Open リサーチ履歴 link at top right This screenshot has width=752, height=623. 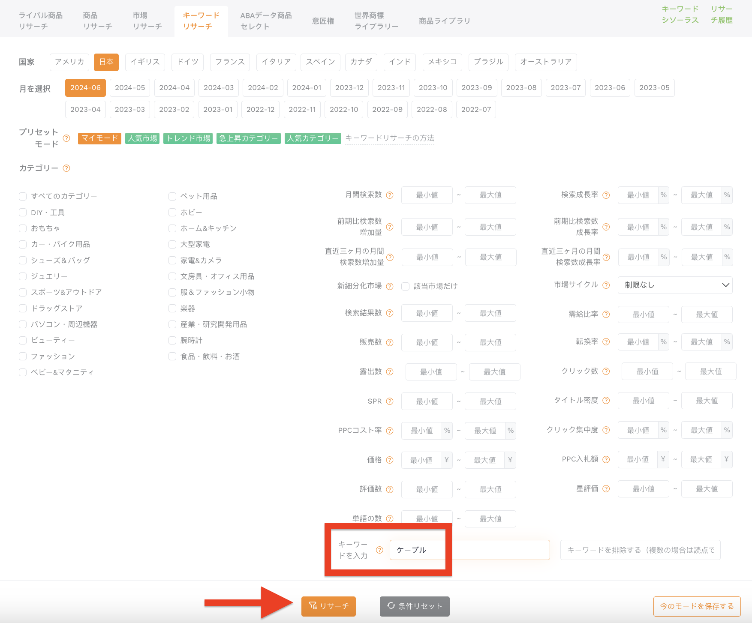point(722,14)
